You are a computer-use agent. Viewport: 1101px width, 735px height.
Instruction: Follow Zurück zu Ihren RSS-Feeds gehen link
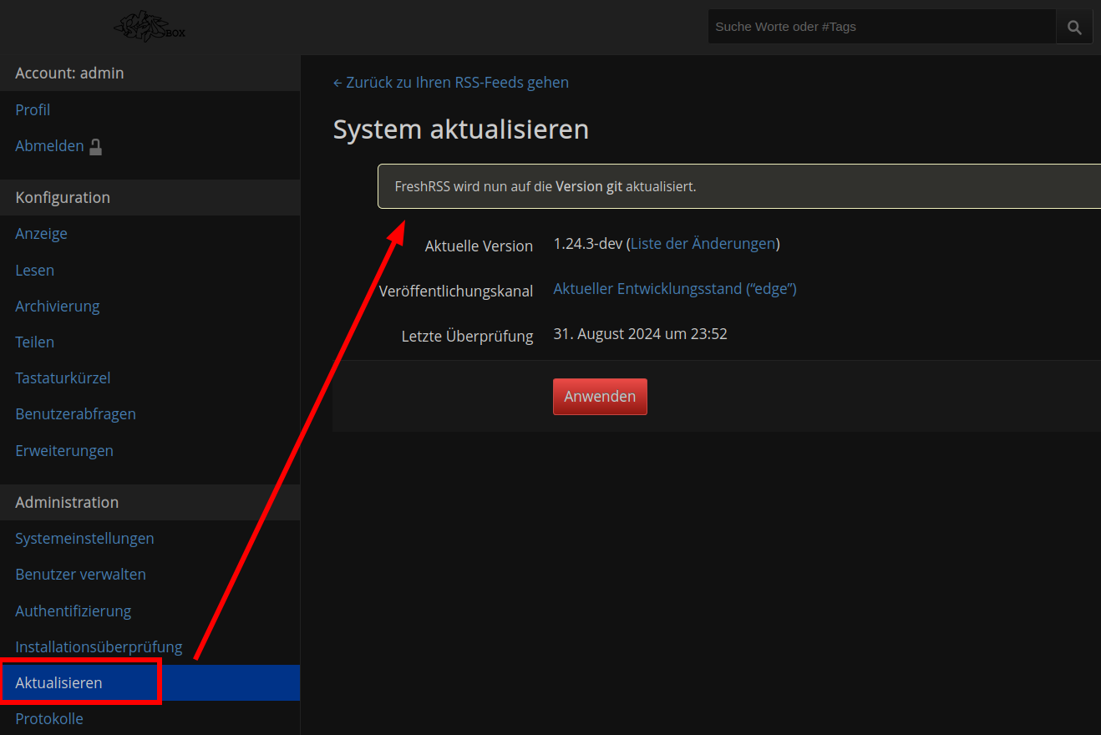451,82
